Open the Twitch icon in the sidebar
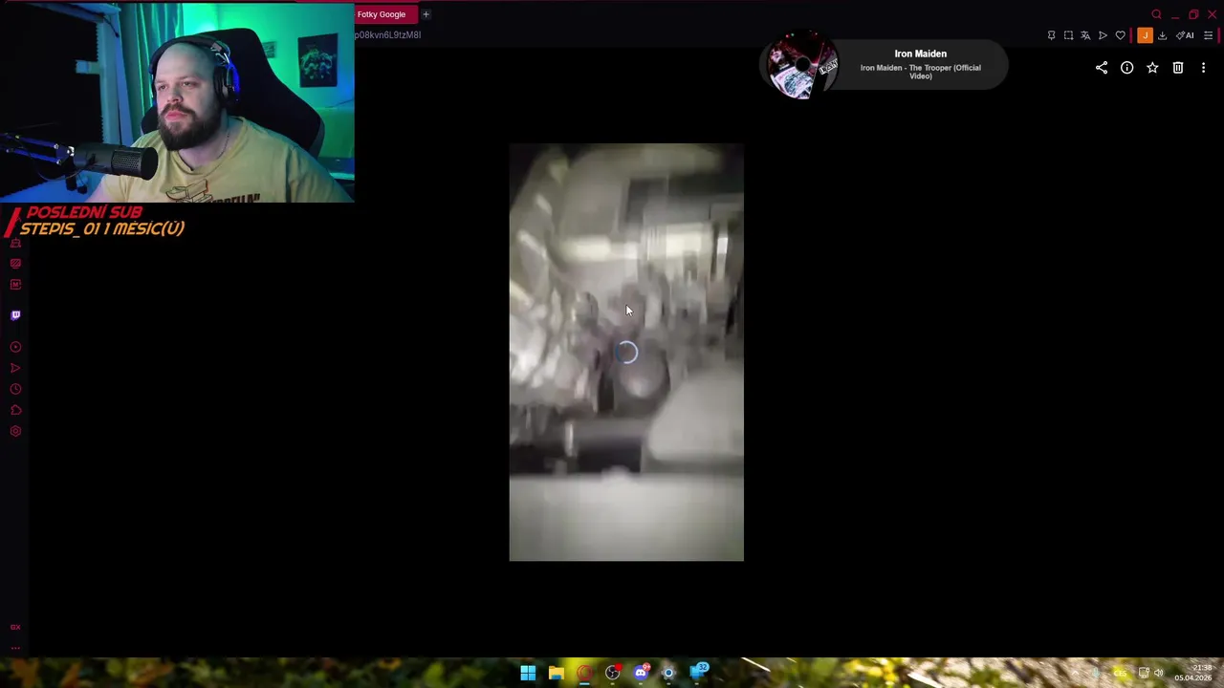Image resolution: width=1224 pixels, height=688 pixels. pyautogui.click(x=15, y=315)
